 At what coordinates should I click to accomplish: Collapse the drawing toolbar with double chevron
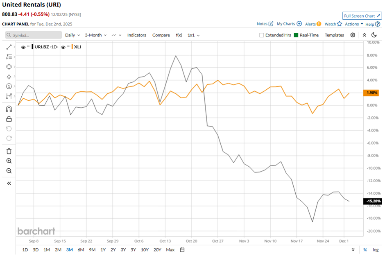point(9,184)
